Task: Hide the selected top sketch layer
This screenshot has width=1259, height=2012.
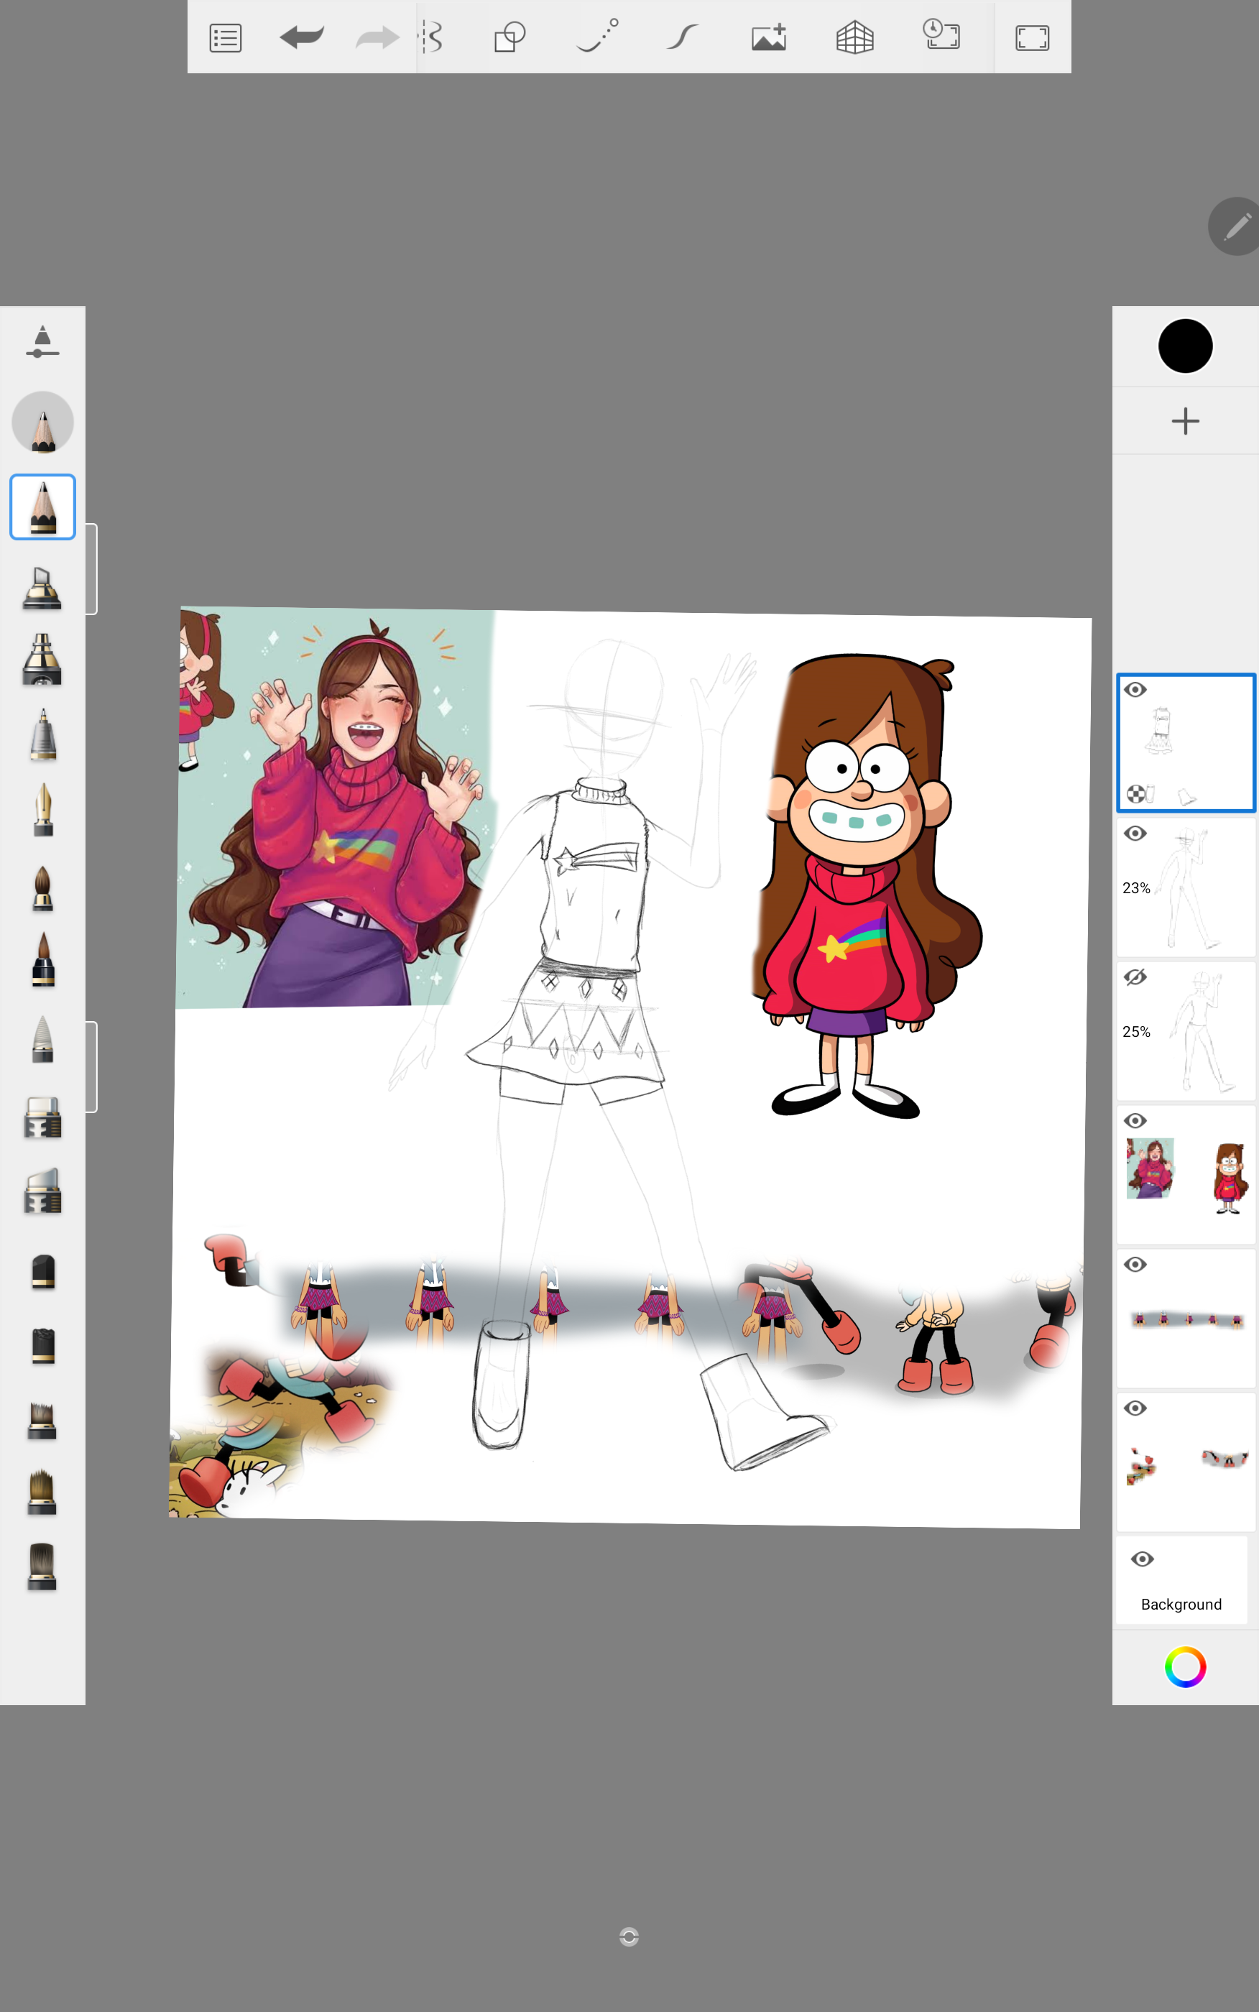Action: pos(1135,689)
